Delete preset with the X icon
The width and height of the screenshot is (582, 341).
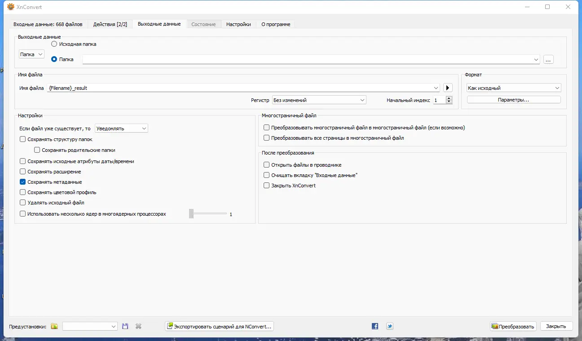point(139,326)
